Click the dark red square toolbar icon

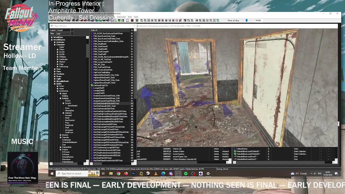click(132, 20)
